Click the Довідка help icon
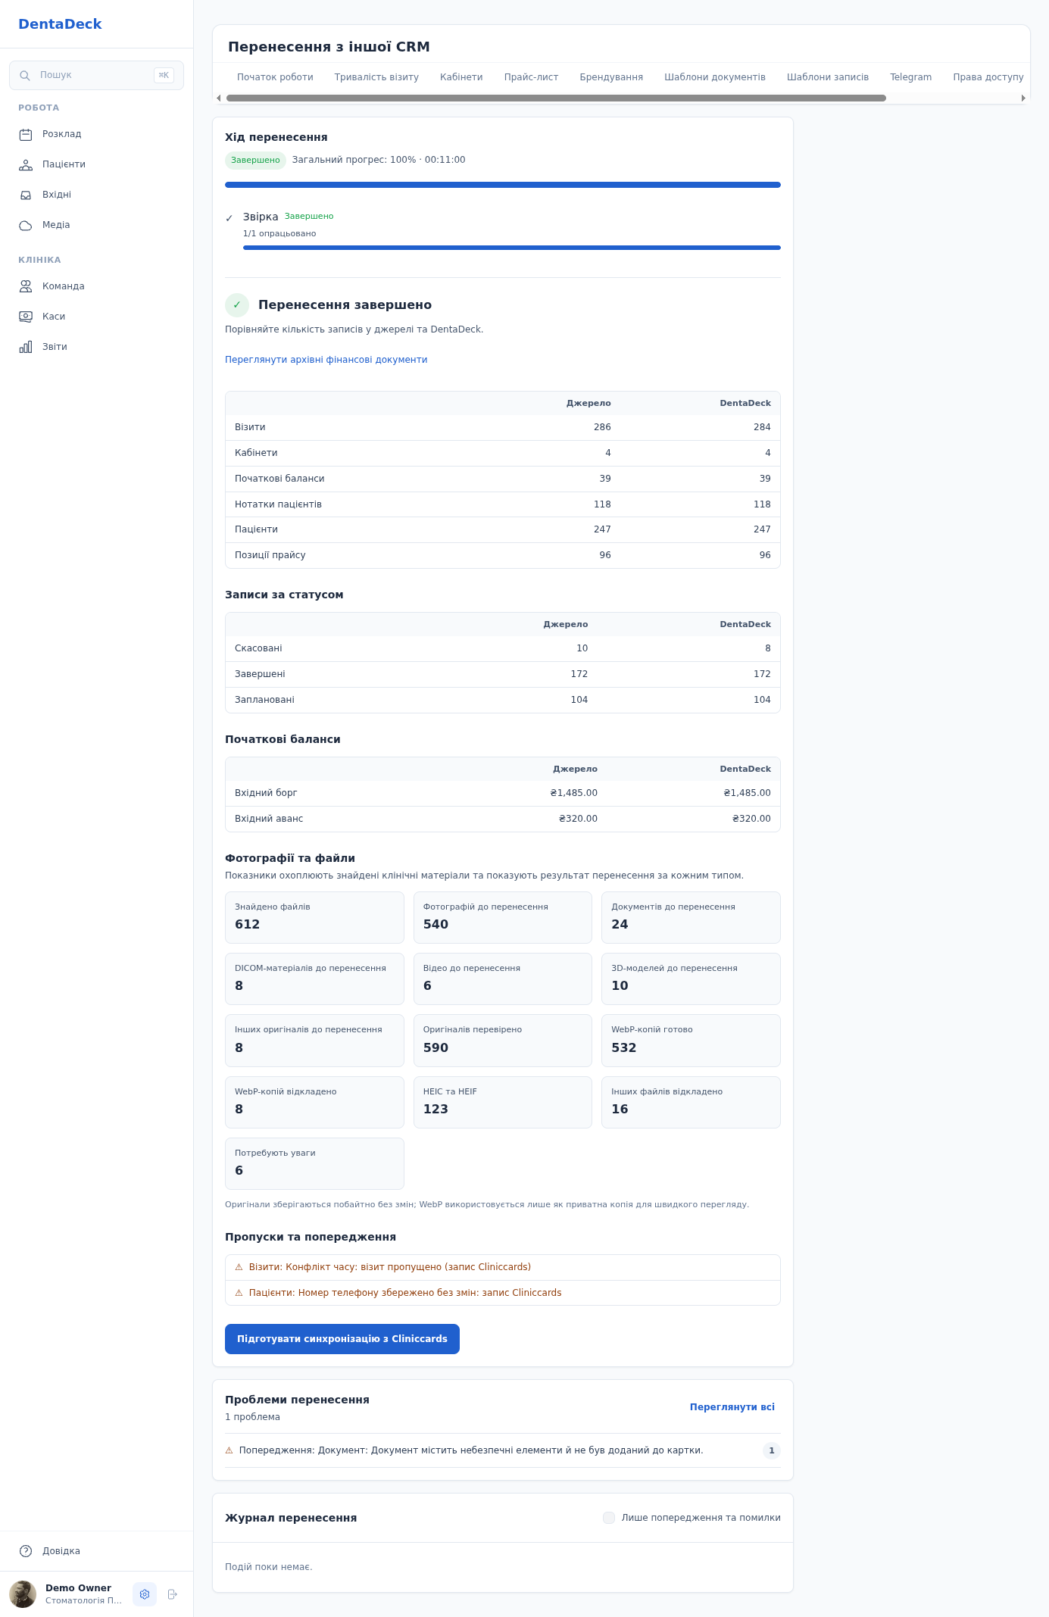This screenshot has width=1049, height=1617. 26,1551
